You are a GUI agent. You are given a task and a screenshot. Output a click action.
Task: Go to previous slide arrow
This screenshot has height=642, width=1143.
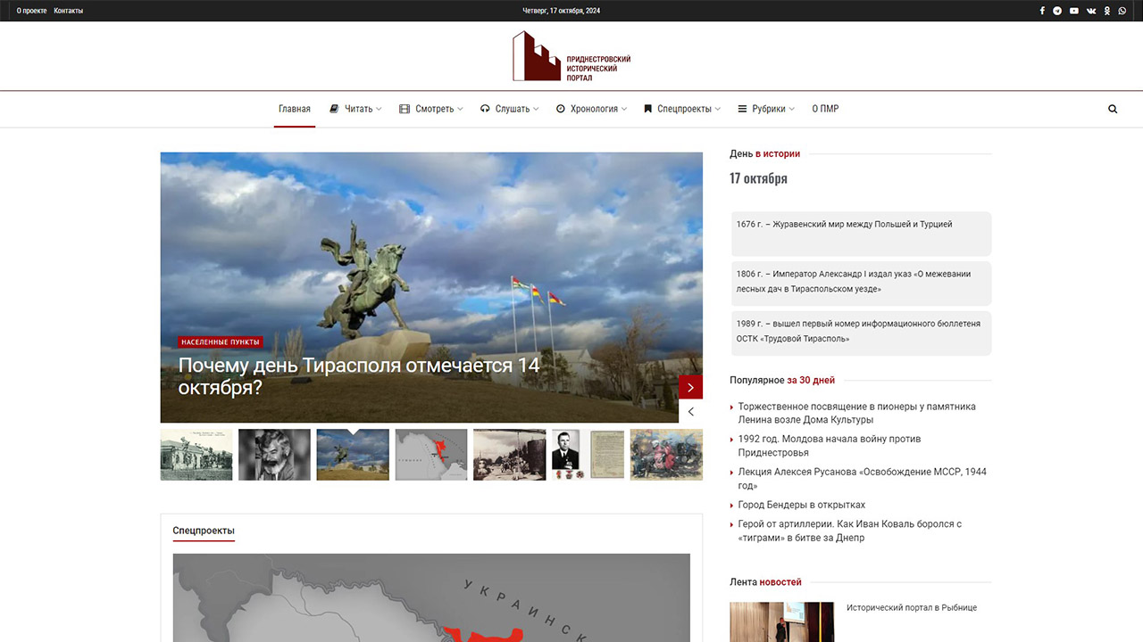pos(690,411)
